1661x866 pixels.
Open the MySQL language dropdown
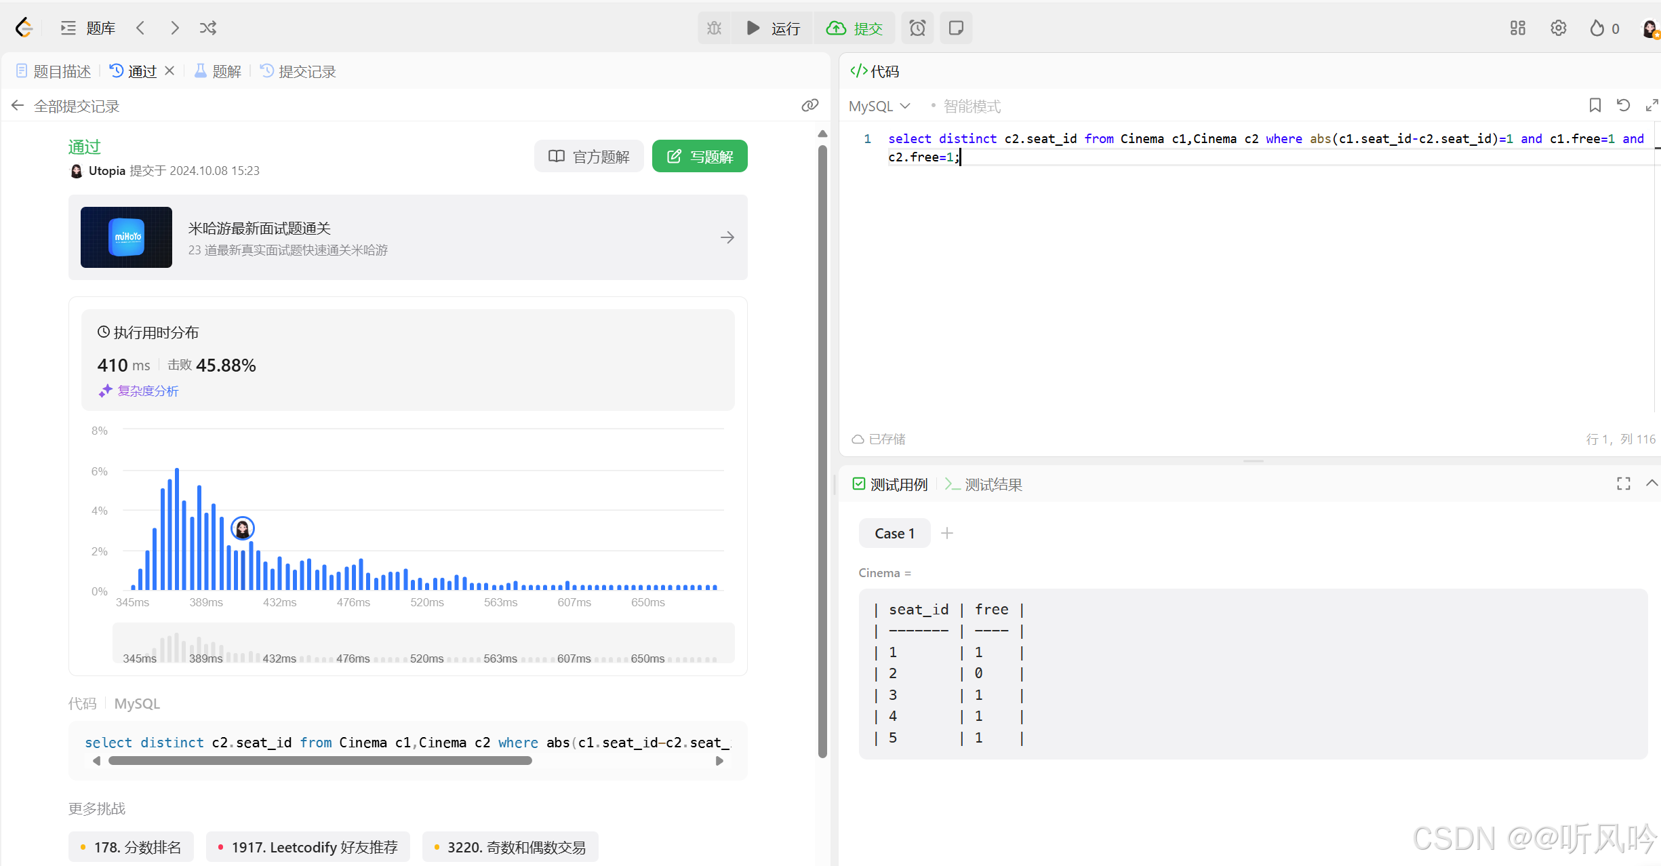click(879, 106)
